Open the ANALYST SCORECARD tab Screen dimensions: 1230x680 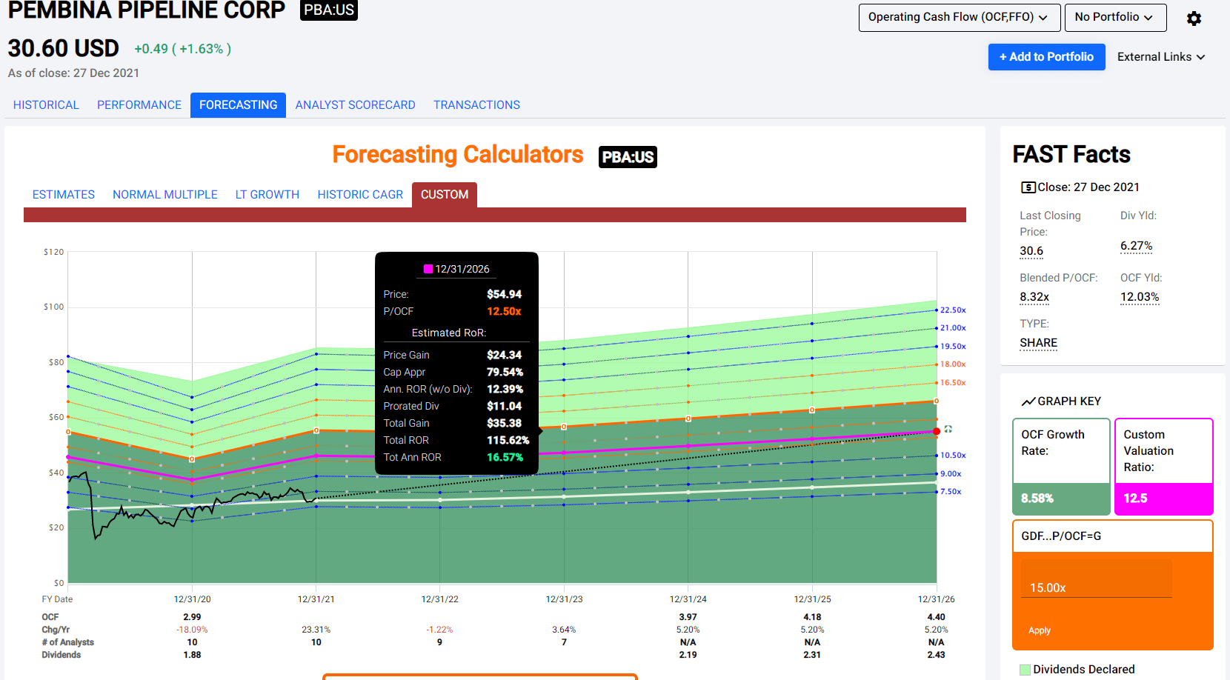355,105
